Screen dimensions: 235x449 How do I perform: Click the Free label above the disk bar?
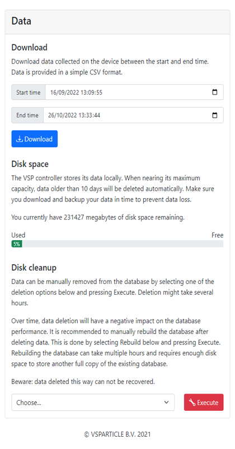(x=218, y=235)
